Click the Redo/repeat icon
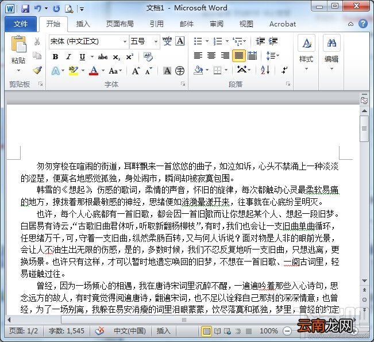374x342 pixels. tap(56, 9)
